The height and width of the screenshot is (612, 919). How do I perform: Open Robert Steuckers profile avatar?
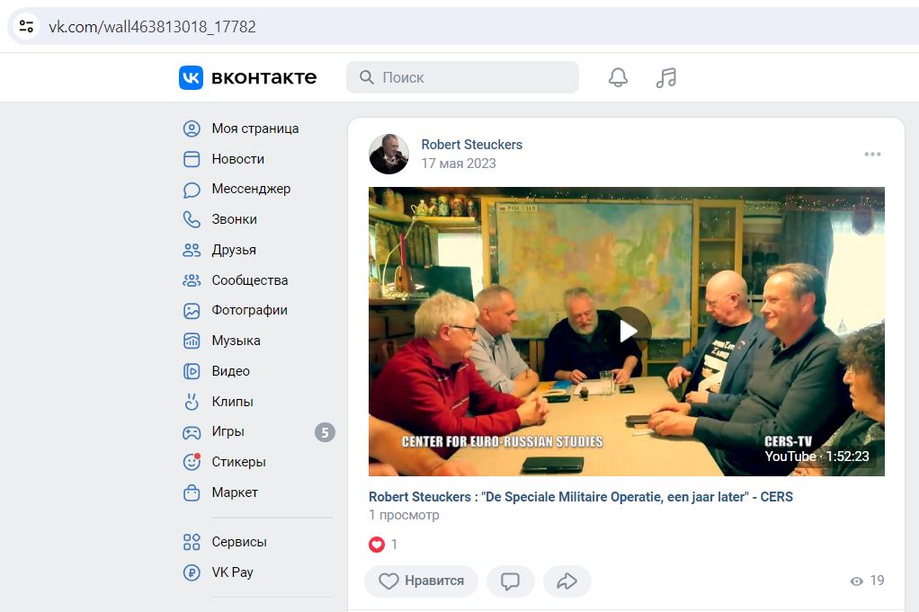pyautogui.click(x=388, y=154)
